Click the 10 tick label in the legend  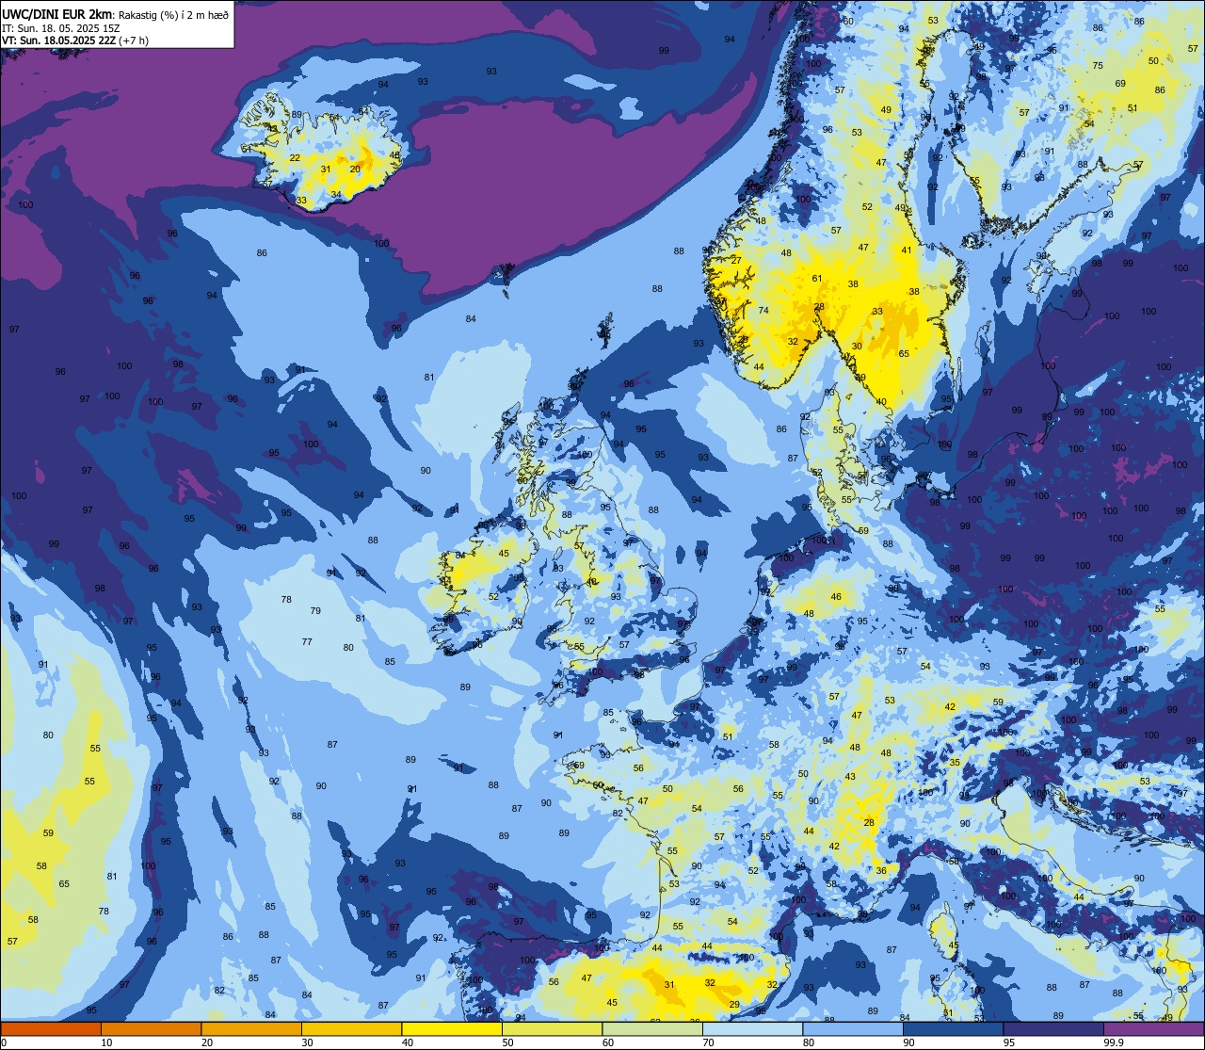click(106, 1042)
